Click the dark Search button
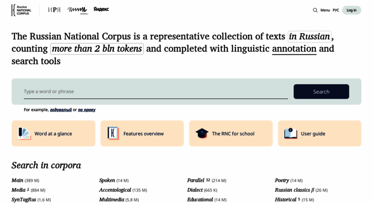 321,92
